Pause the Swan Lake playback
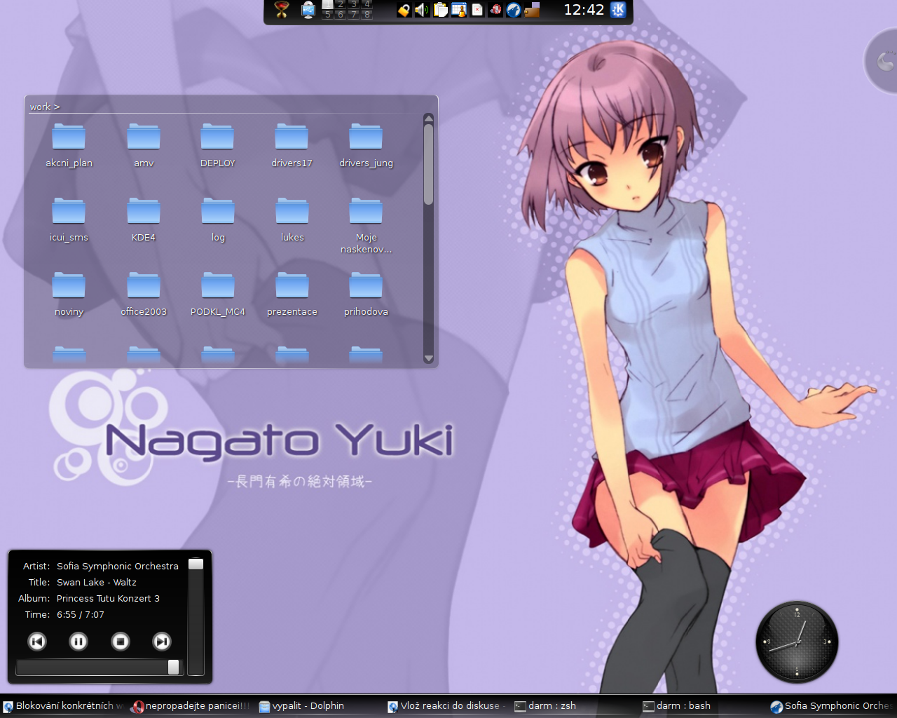Screen dimensions: 897x718 [x=78, y=641]
